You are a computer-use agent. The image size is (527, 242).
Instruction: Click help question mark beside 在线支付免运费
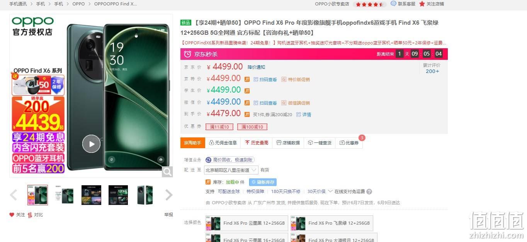click(x=369, y=192)
